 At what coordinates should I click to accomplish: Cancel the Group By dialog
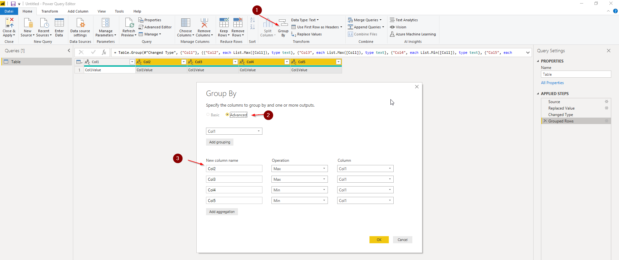click(403, 240)
